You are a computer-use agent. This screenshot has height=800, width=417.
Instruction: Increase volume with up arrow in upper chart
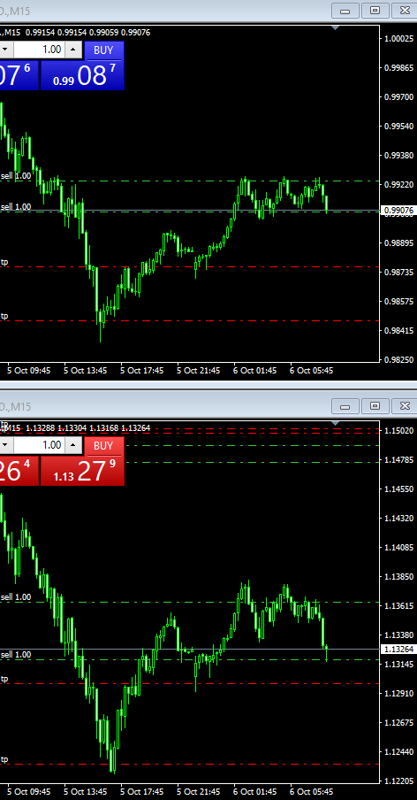point(73,50)
